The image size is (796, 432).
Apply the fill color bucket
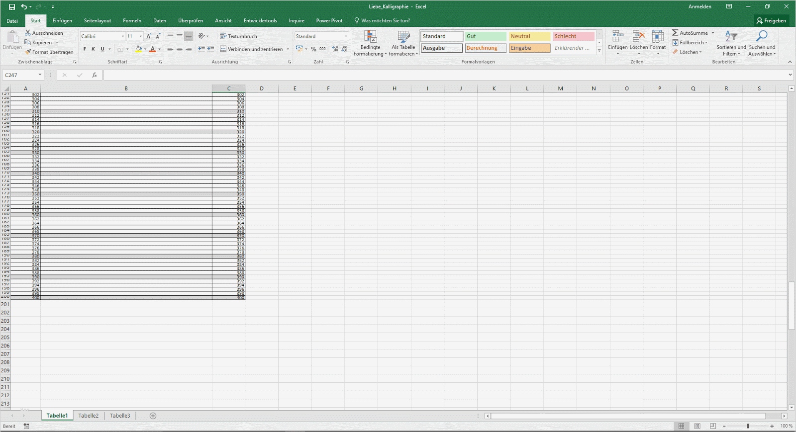139,49
